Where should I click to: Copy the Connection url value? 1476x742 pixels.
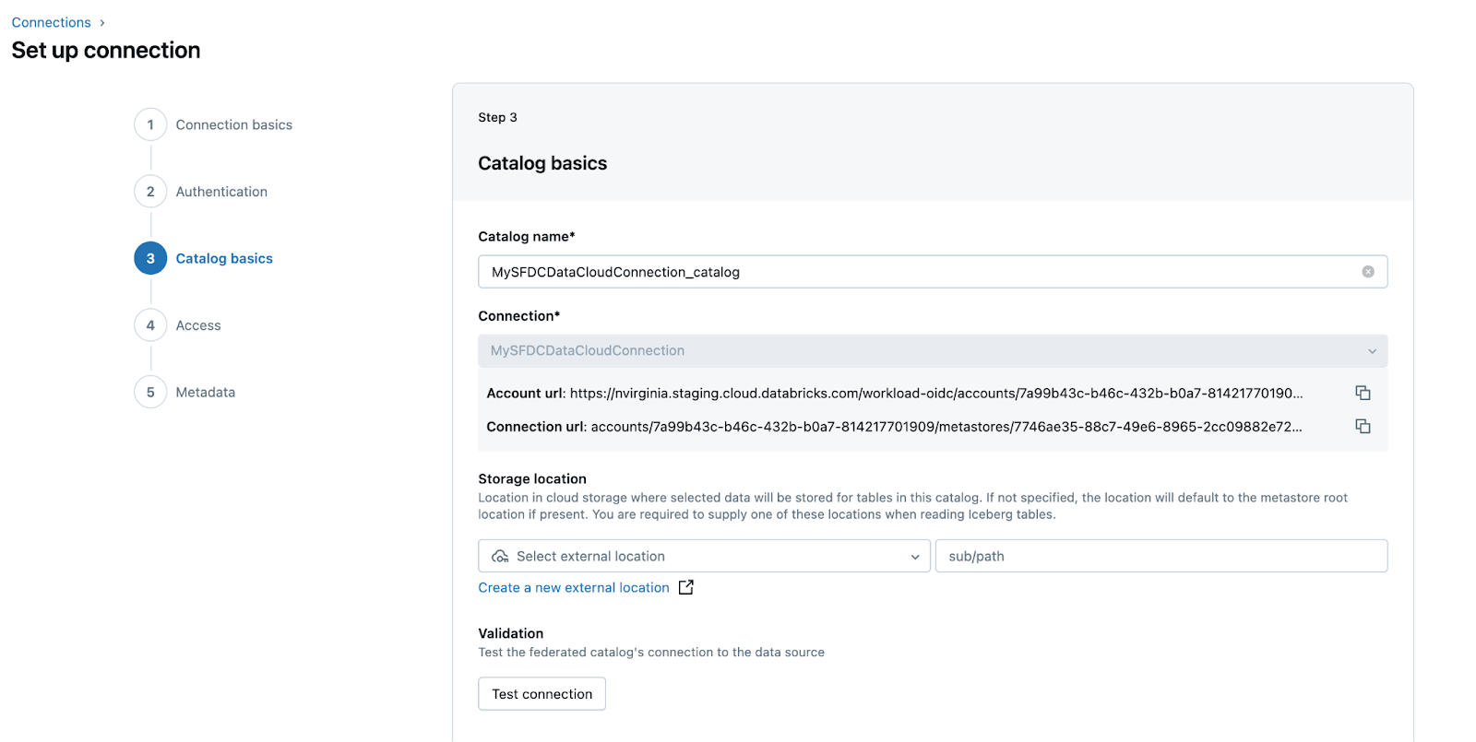tap(1363, 426)
